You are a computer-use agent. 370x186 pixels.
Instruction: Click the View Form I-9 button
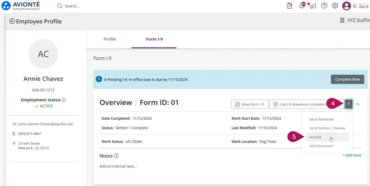pos(249,104)
